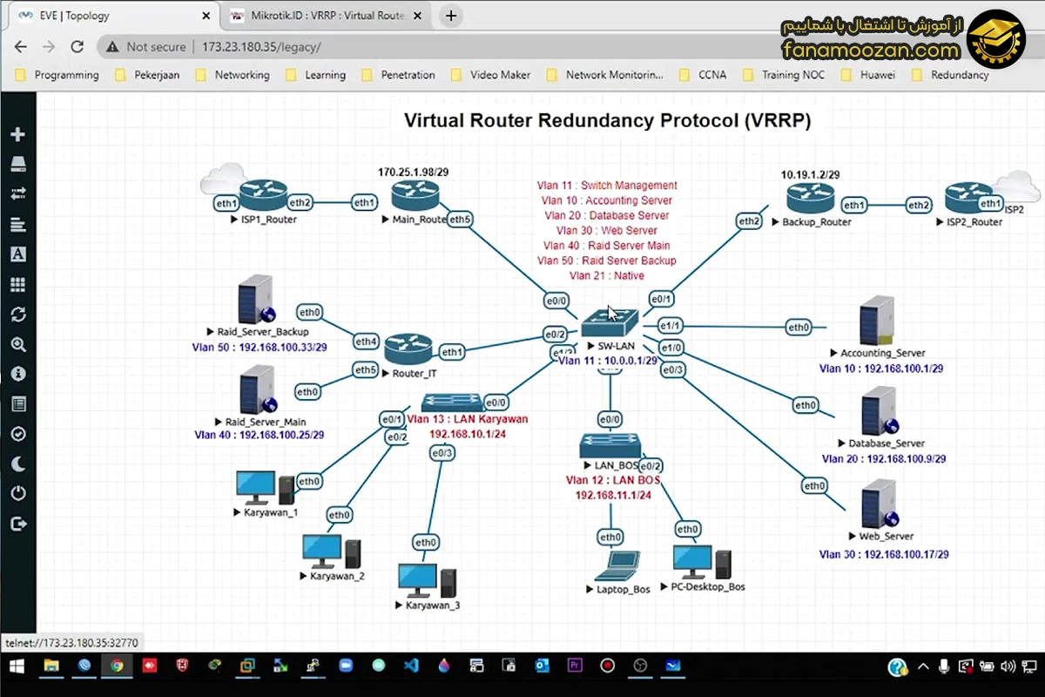
Task: Click the grid icon in EVE sidebar
Action: pyautogui.click(x=17, y=284)
